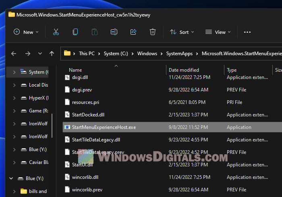Click System (C:) breadcrumb in address bar
The height and width of the screenshot is (197, 282).
(116, 54)
